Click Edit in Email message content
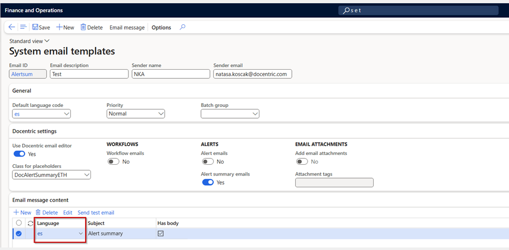 click(68, 213)
